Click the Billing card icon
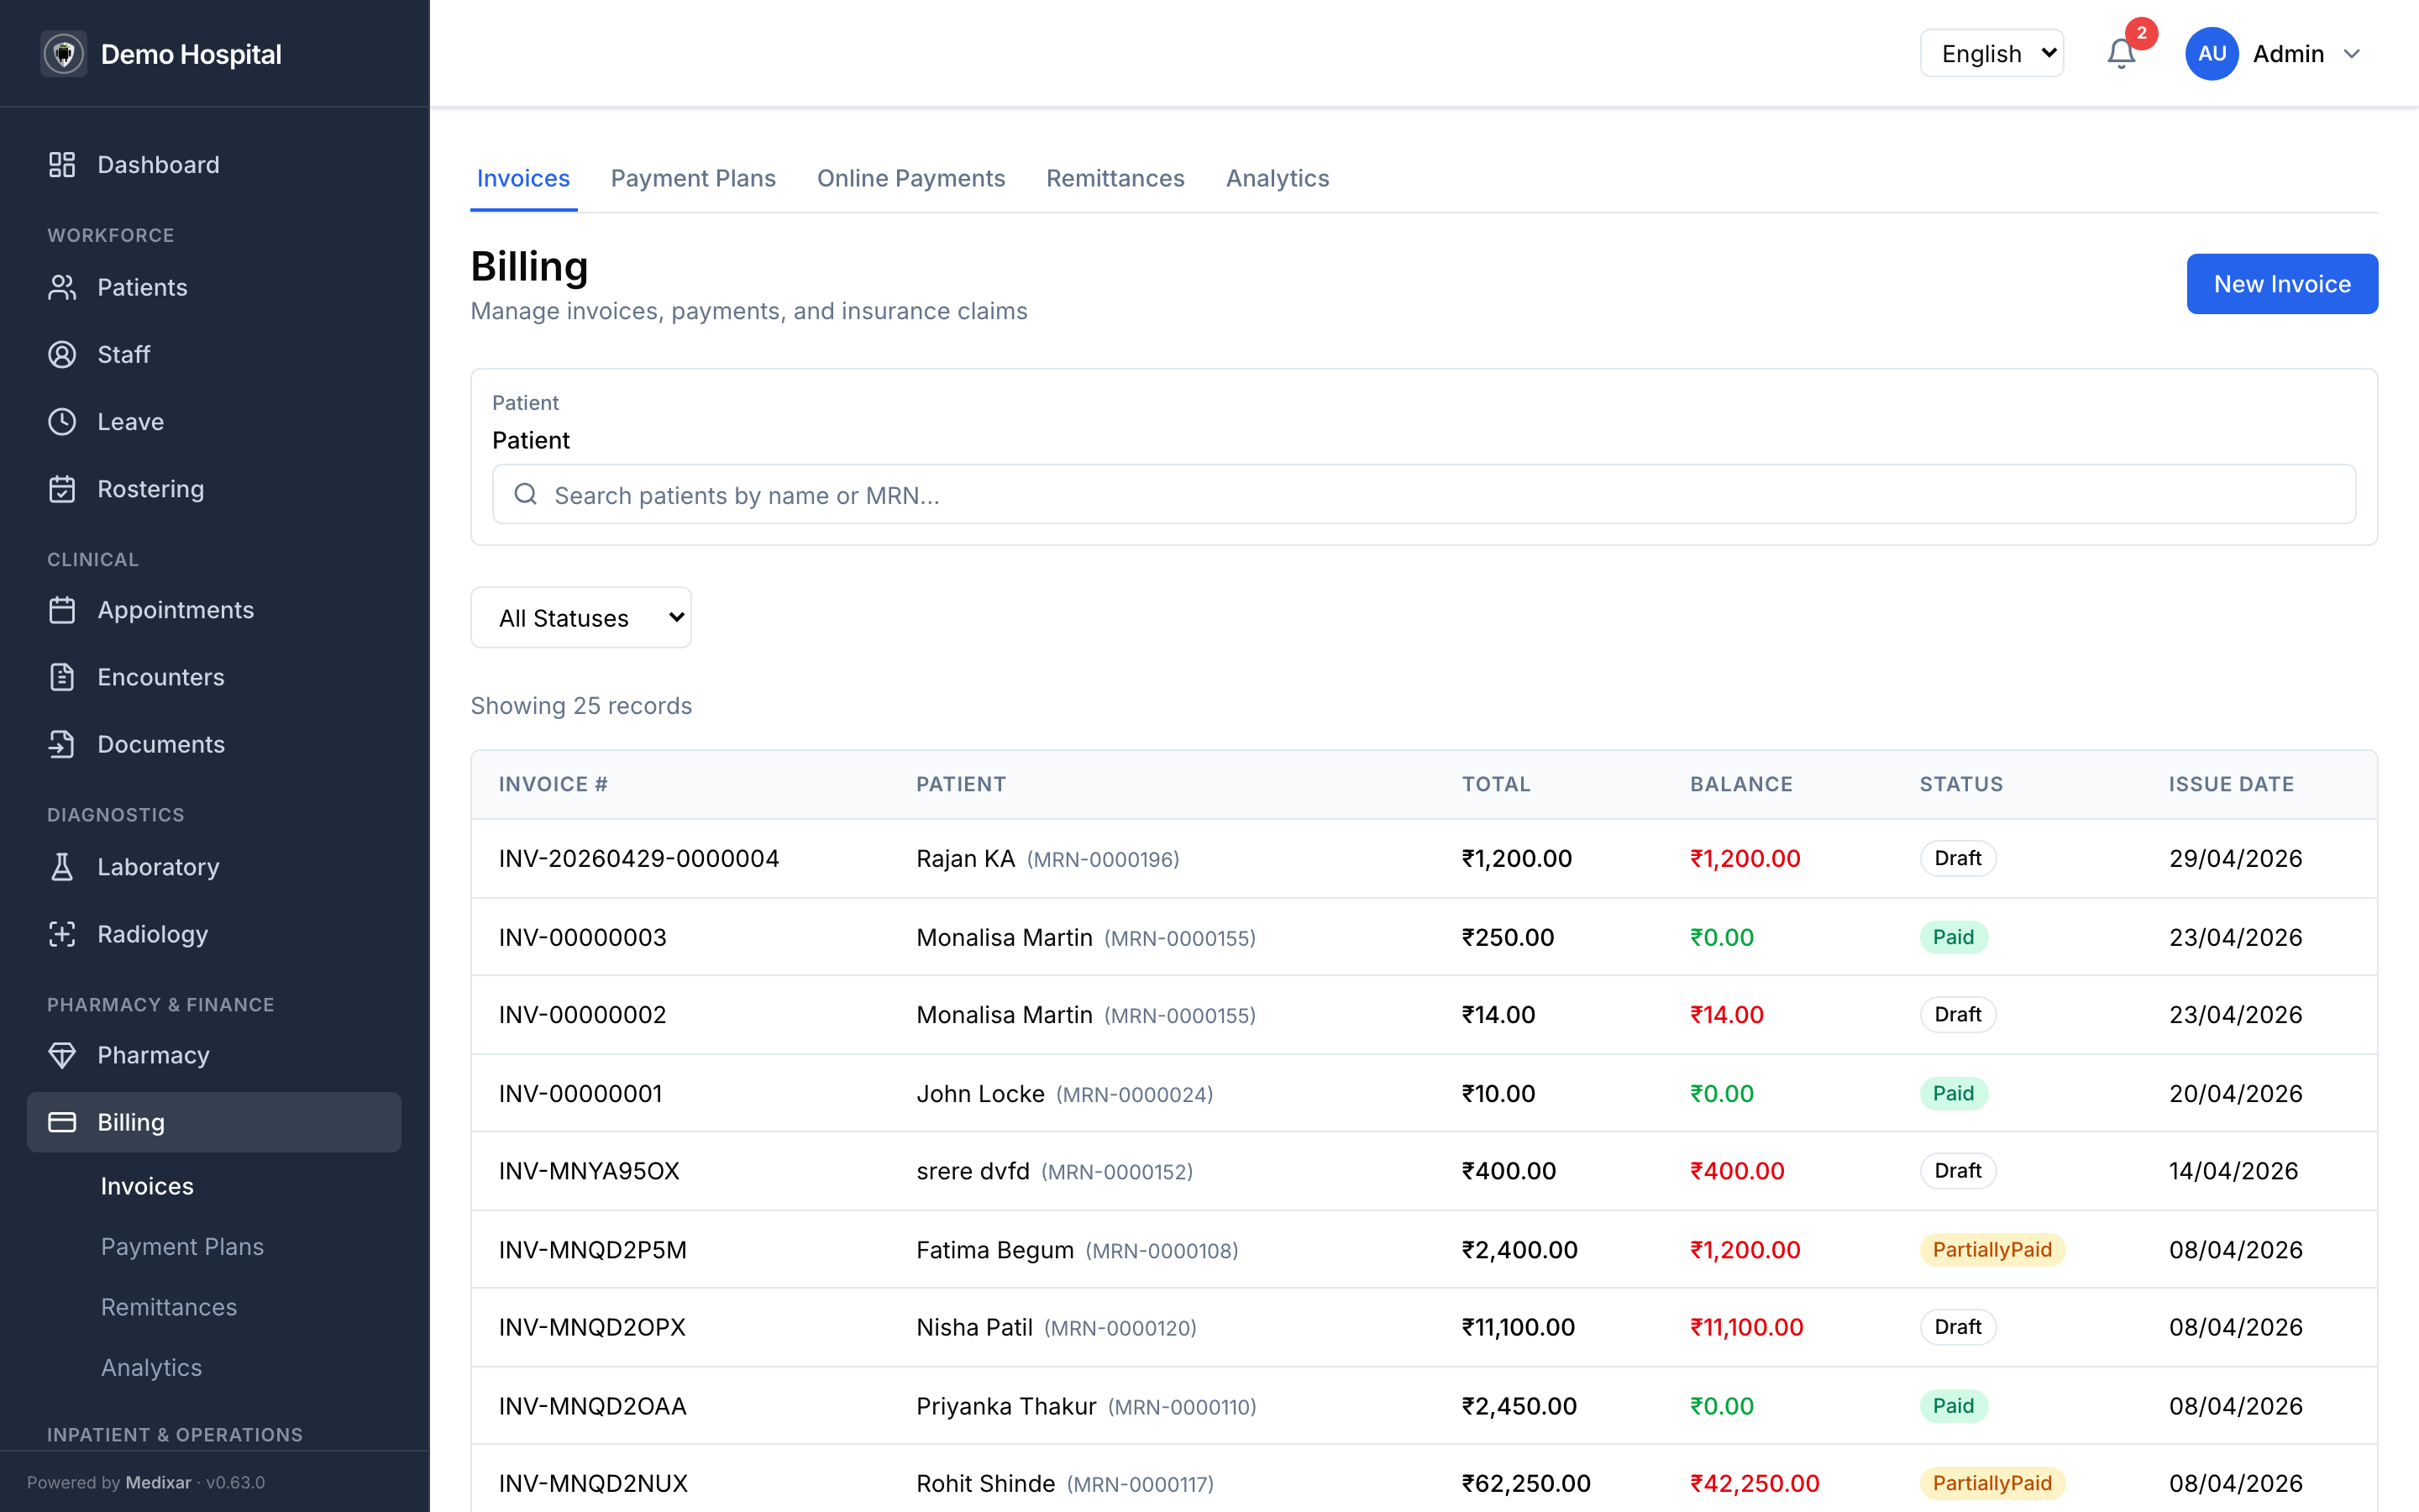2419x1512 pixels. point(62,1122)
